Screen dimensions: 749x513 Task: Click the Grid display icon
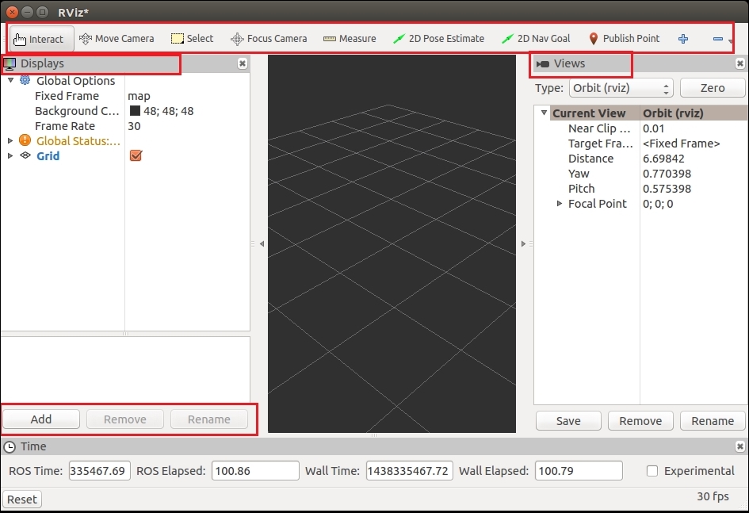click(25, 155)
